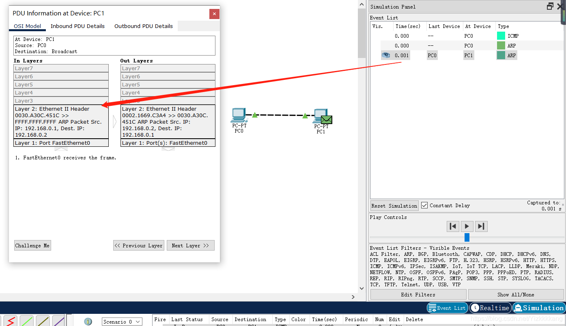
Task: Select the green straight cable icon
Action: (x=27, y=321)
